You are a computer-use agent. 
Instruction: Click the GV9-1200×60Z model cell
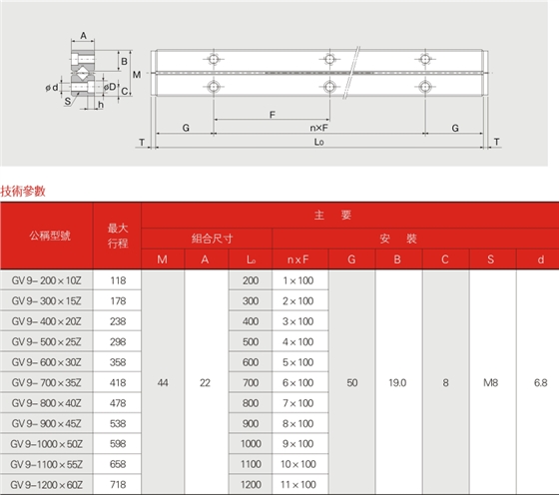(46, 485)
